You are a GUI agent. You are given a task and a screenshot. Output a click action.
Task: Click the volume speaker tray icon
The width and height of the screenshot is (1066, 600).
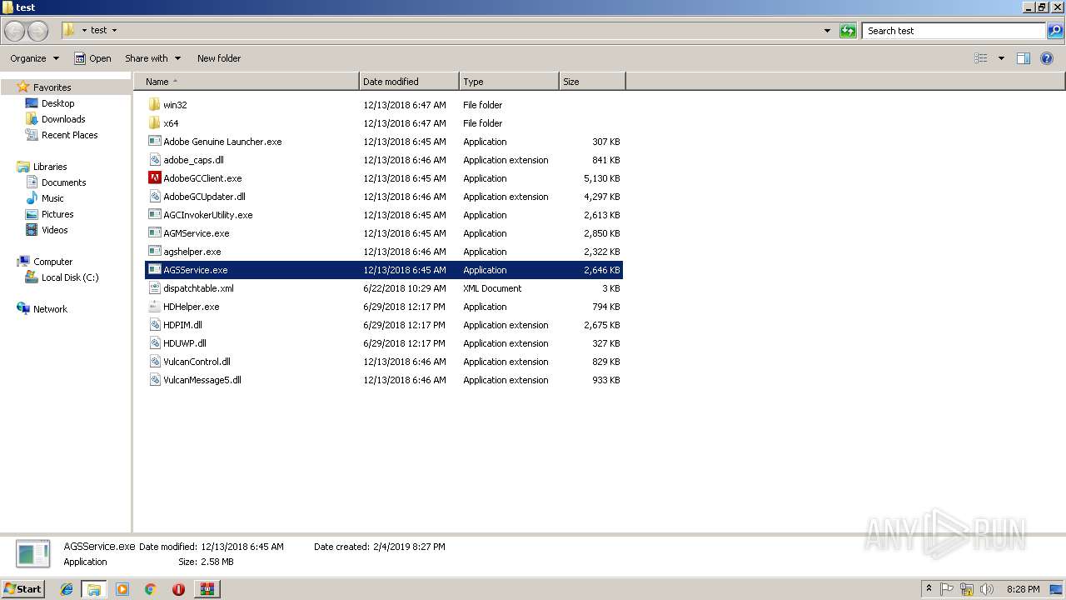(987, 589)
